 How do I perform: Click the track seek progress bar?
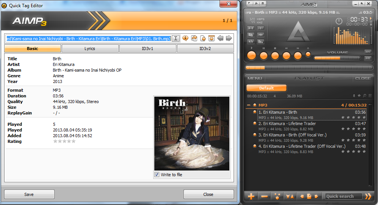tap(309, 68)
